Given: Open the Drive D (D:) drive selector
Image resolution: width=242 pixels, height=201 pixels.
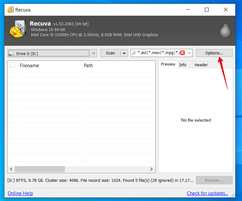Looking at the screenshot, I should click(x=52, y=53).
